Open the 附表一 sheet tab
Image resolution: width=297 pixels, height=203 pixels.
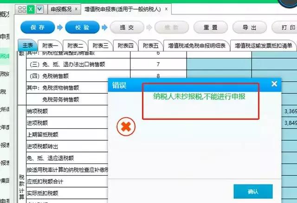50,46
